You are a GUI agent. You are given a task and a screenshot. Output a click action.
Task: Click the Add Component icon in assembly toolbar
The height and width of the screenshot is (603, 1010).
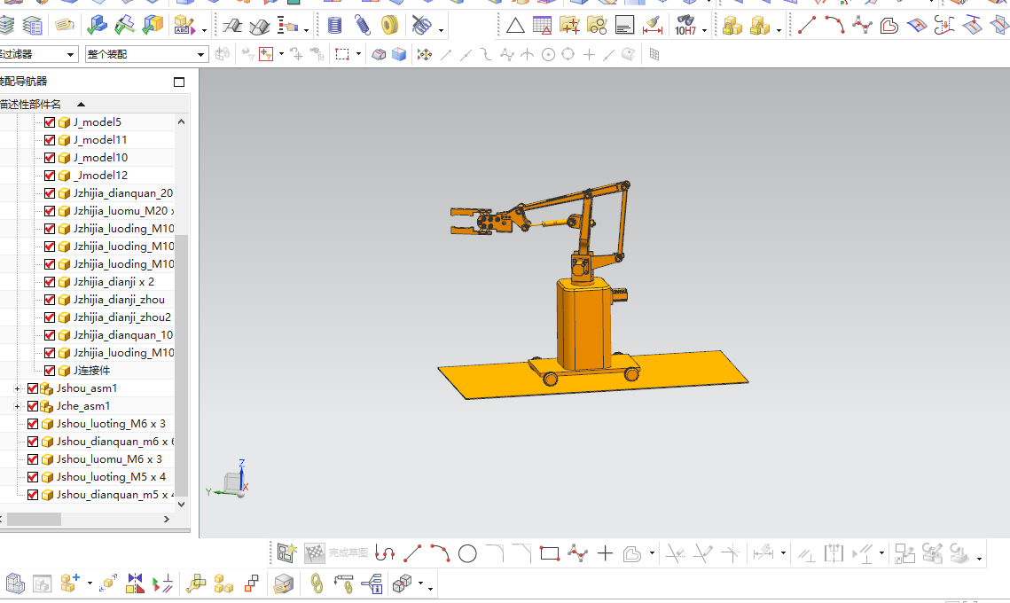pos(69,583)
